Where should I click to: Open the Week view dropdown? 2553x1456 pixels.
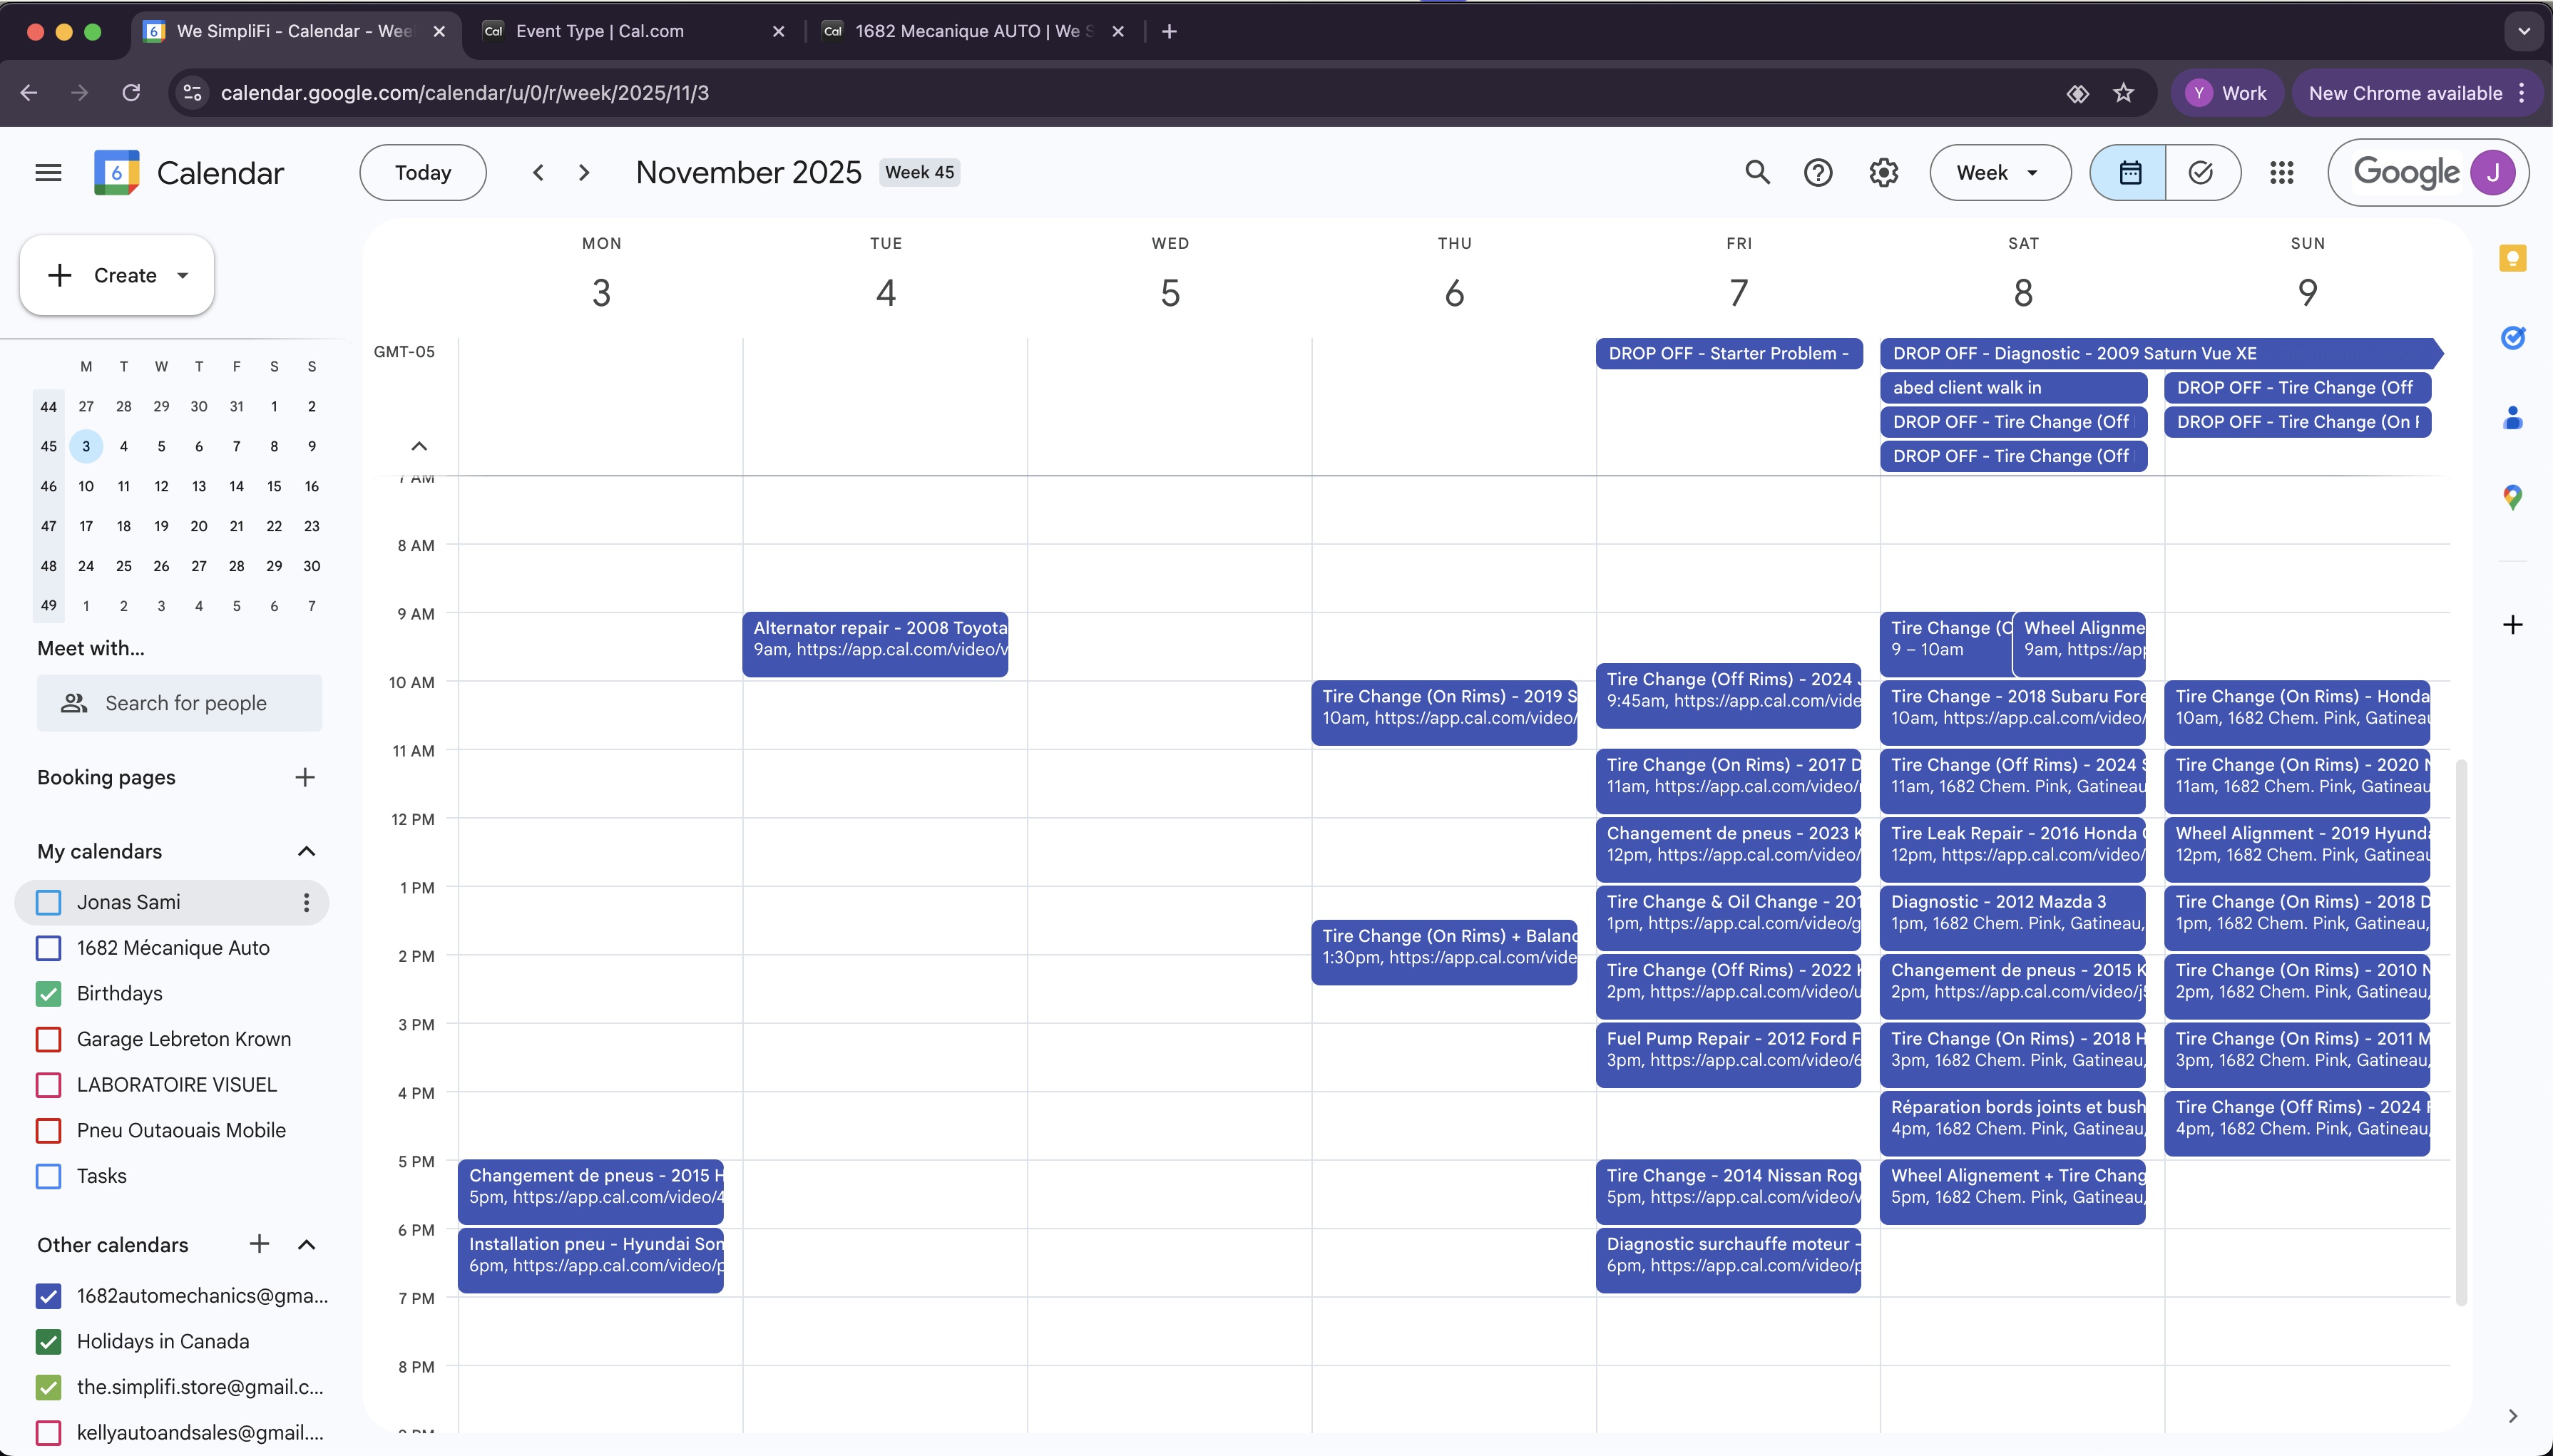1999,173
